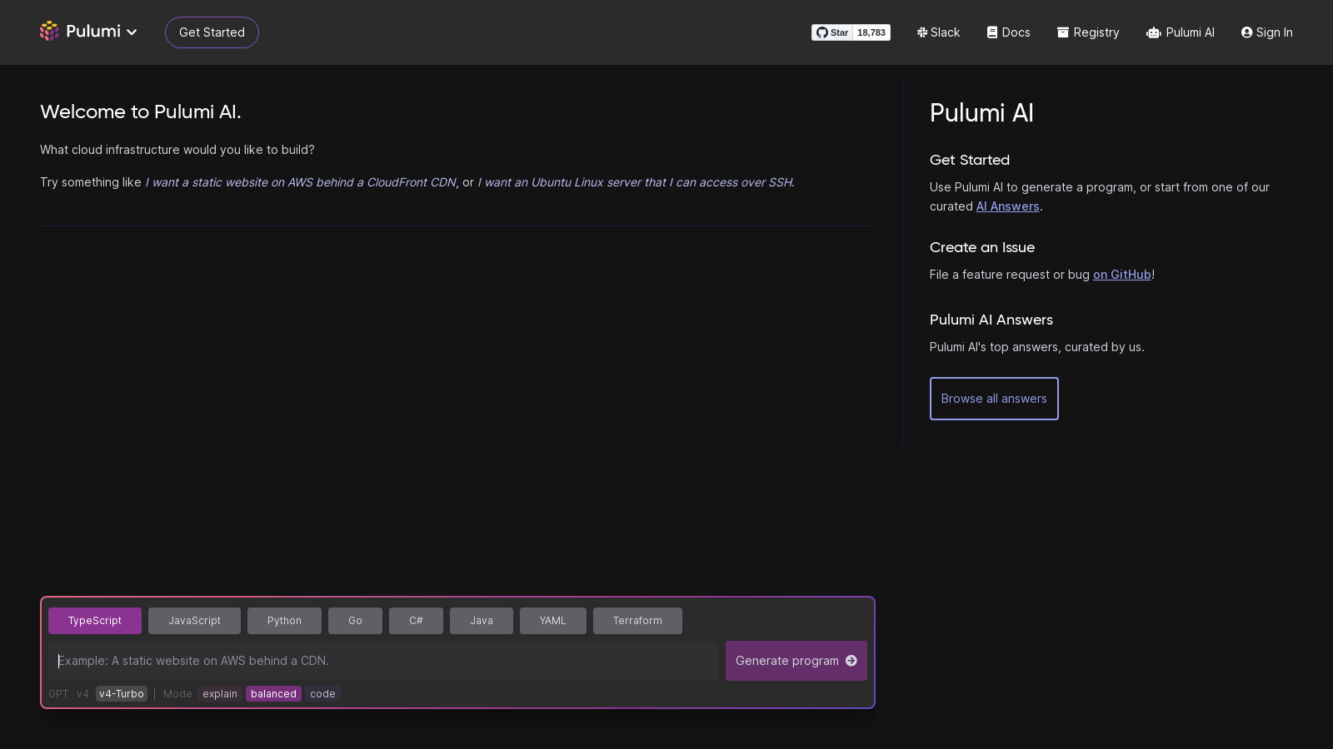The image size is (1333, 749).
Task: Open Docs from the book icon
Action: 992,32
